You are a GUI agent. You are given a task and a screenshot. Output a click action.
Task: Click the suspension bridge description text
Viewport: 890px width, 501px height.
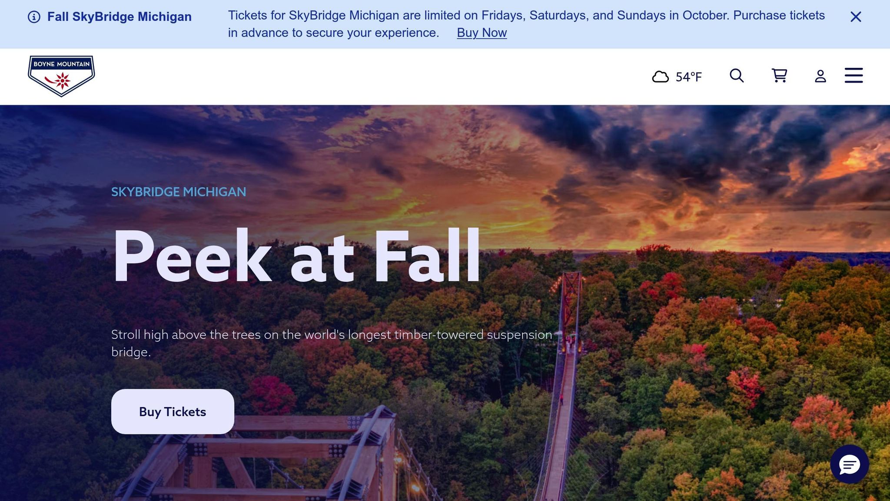pos(332,343)
